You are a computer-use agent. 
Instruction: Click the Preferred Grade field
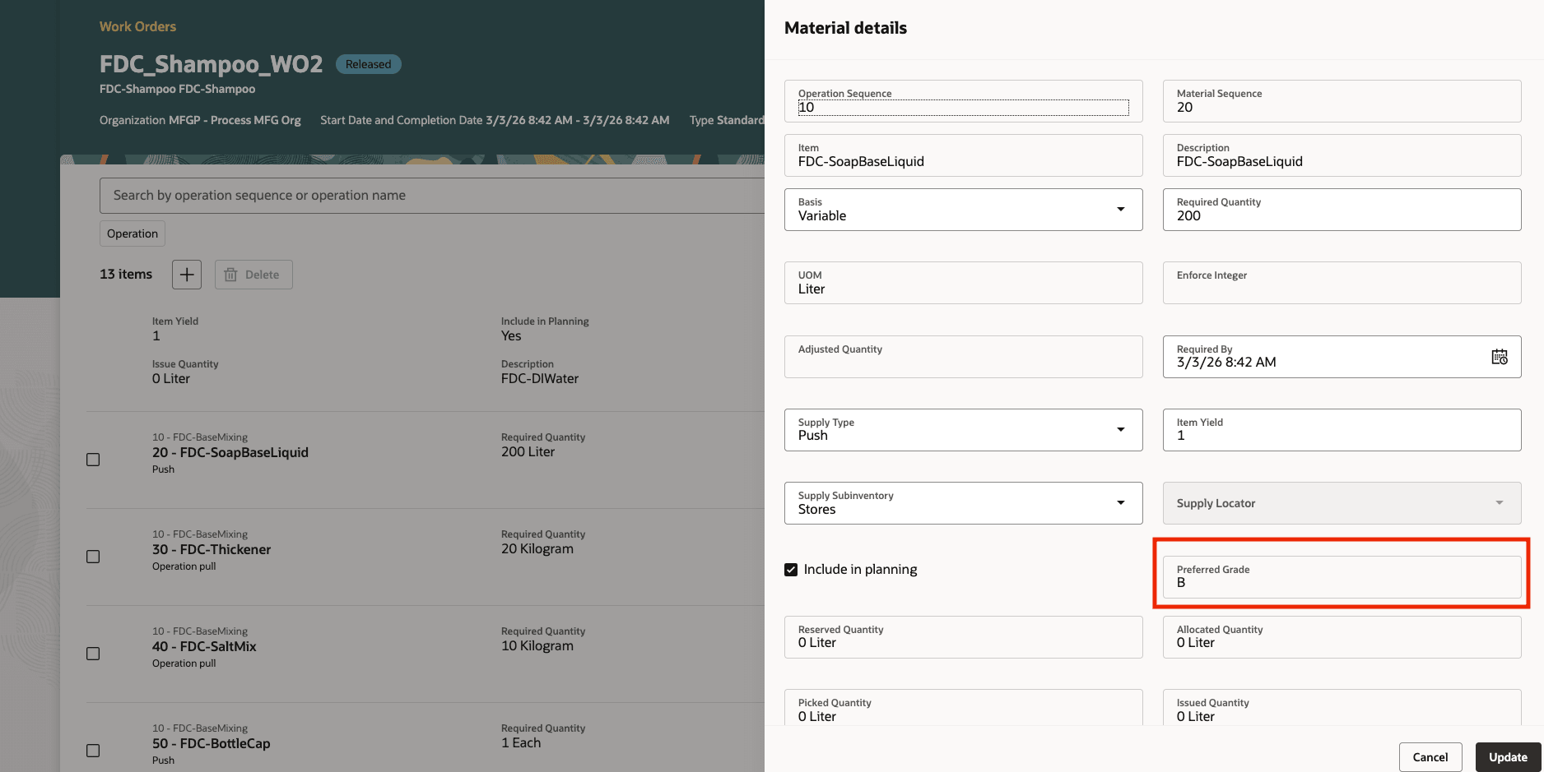pyautogui.click(x=1342, y=577)
